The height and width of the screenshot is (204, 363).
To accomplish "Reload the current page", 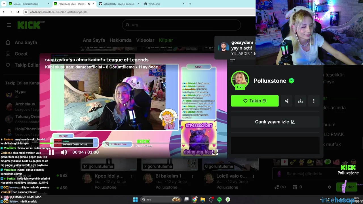I will coord(18,12).
